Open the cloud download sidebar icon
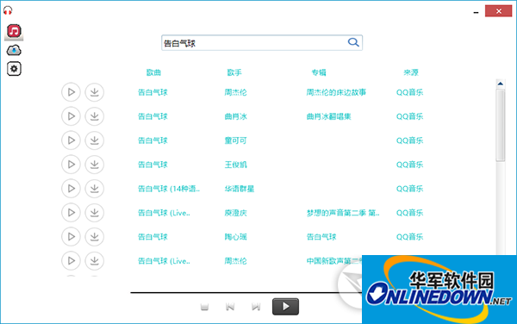The height and width of the screenshot is (324, 517). (14, 51)
